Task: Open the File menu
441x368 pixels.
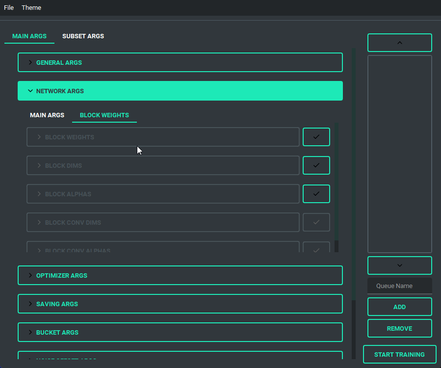Action: [9, 7]
